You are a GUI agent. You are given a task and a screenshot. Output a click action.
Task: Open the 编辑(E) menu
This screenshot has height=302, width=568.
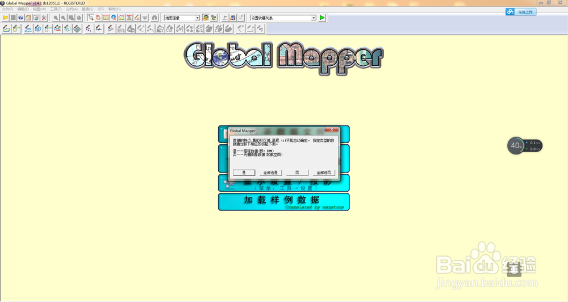tap(23, 9)
